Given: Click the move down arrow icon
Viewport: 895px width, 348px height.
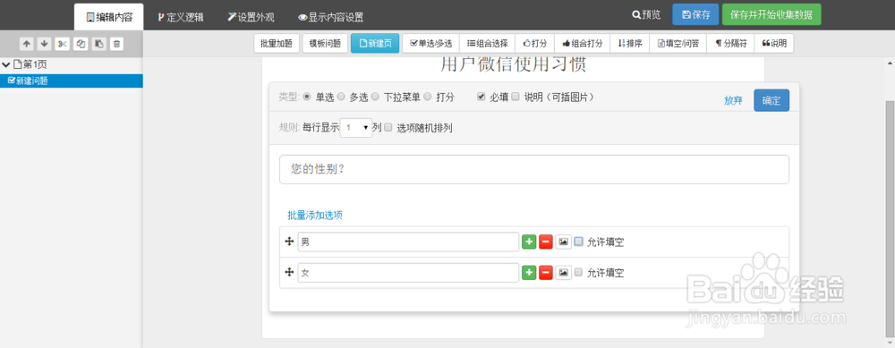Looking at the screenshot, I should point(44,43).
